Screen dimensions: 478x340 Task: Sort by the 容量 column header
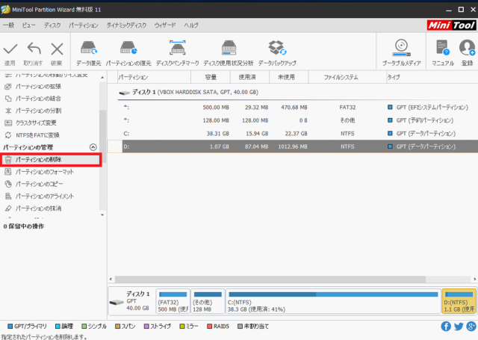[x=211, y=77]
